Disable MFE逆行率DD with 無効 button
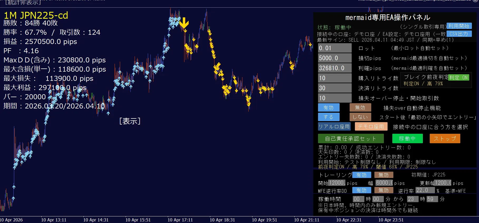Screen dimensions: 479x223 coord(384,190)
